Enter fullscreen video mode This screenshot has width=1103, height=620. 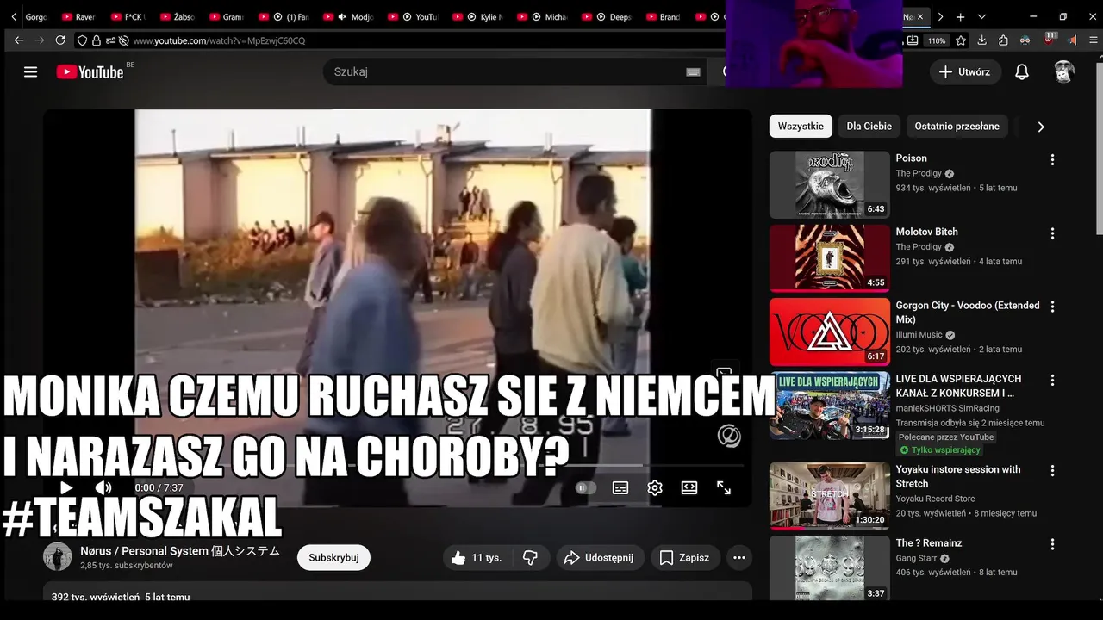724,488
